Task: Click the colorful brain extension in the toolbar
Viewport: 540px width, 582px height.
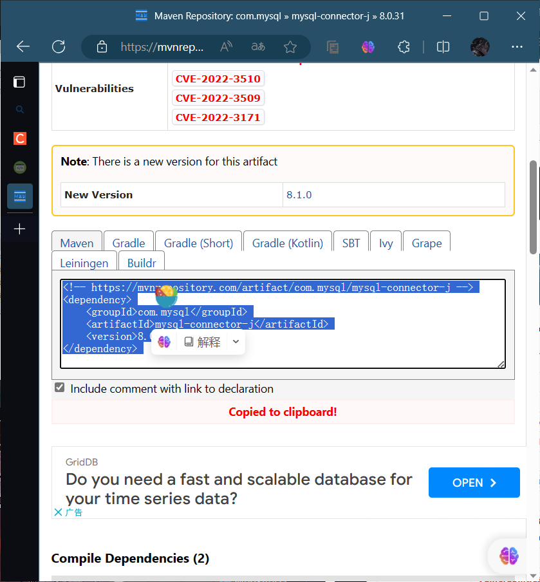Action: (368, 47)
